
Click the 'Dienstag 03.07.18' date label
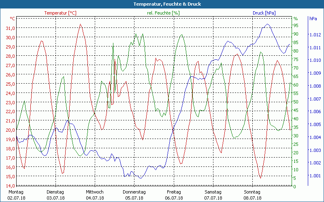point(55,195)
